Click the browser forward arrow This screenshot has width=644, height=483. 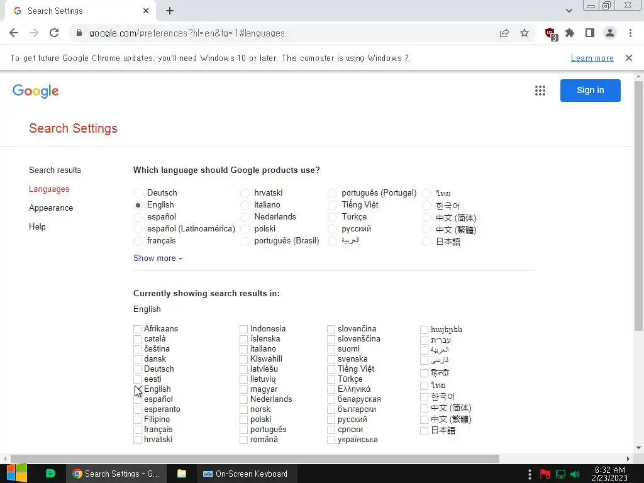click(x=34, y=33)
